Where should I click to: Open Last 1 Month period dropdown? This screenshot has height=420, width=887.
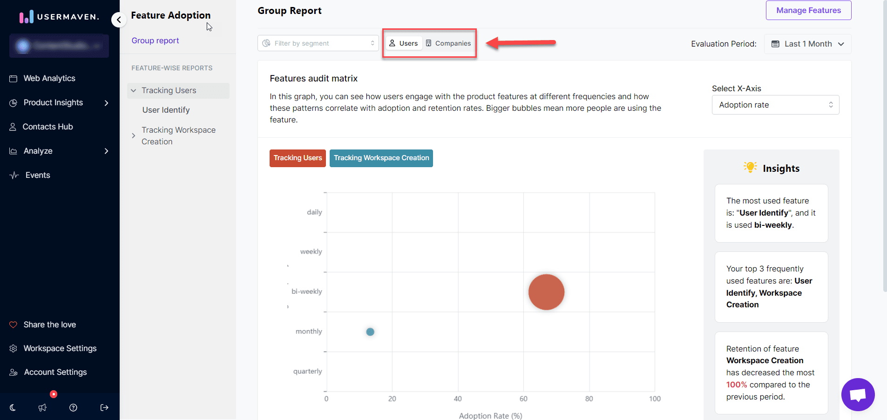tap(807, 44)
